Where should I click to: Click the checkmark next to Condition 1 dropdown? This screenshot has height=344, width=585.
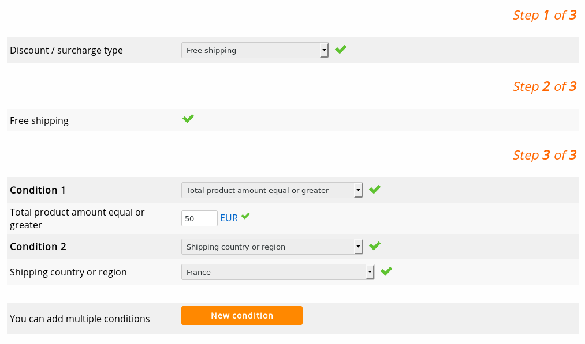click(x=375, y=189)
